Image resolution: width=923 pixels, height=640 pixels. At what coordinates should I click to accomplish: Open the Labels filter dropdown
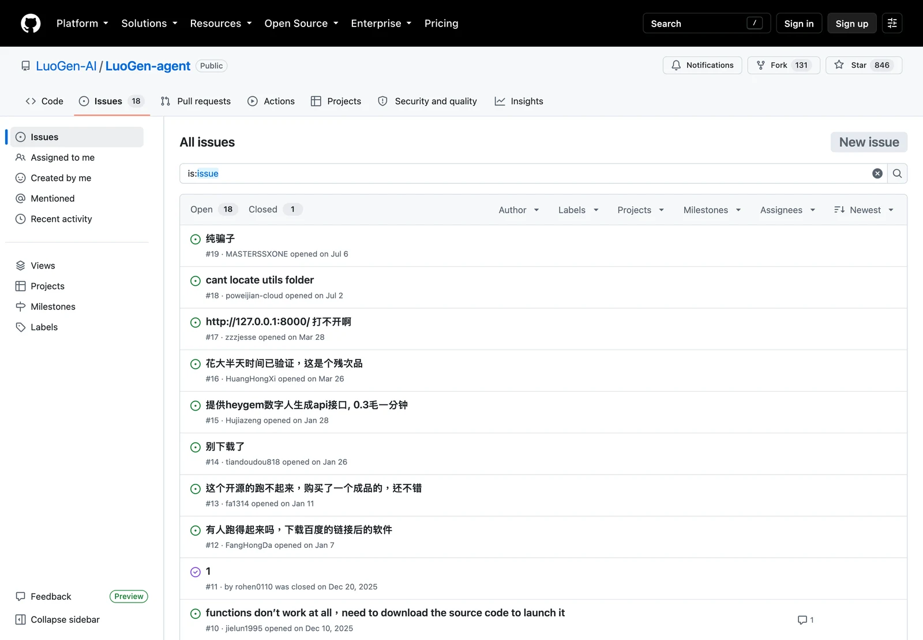tap(578, 210)
